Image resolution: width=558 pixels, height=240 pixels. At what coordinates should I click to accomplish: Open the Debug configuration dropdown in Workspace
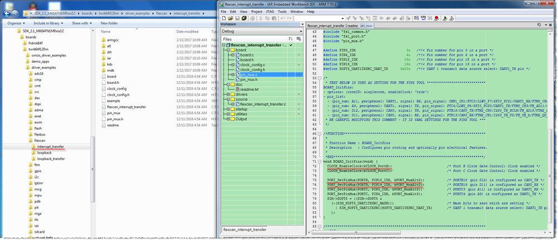pos(300,31)
